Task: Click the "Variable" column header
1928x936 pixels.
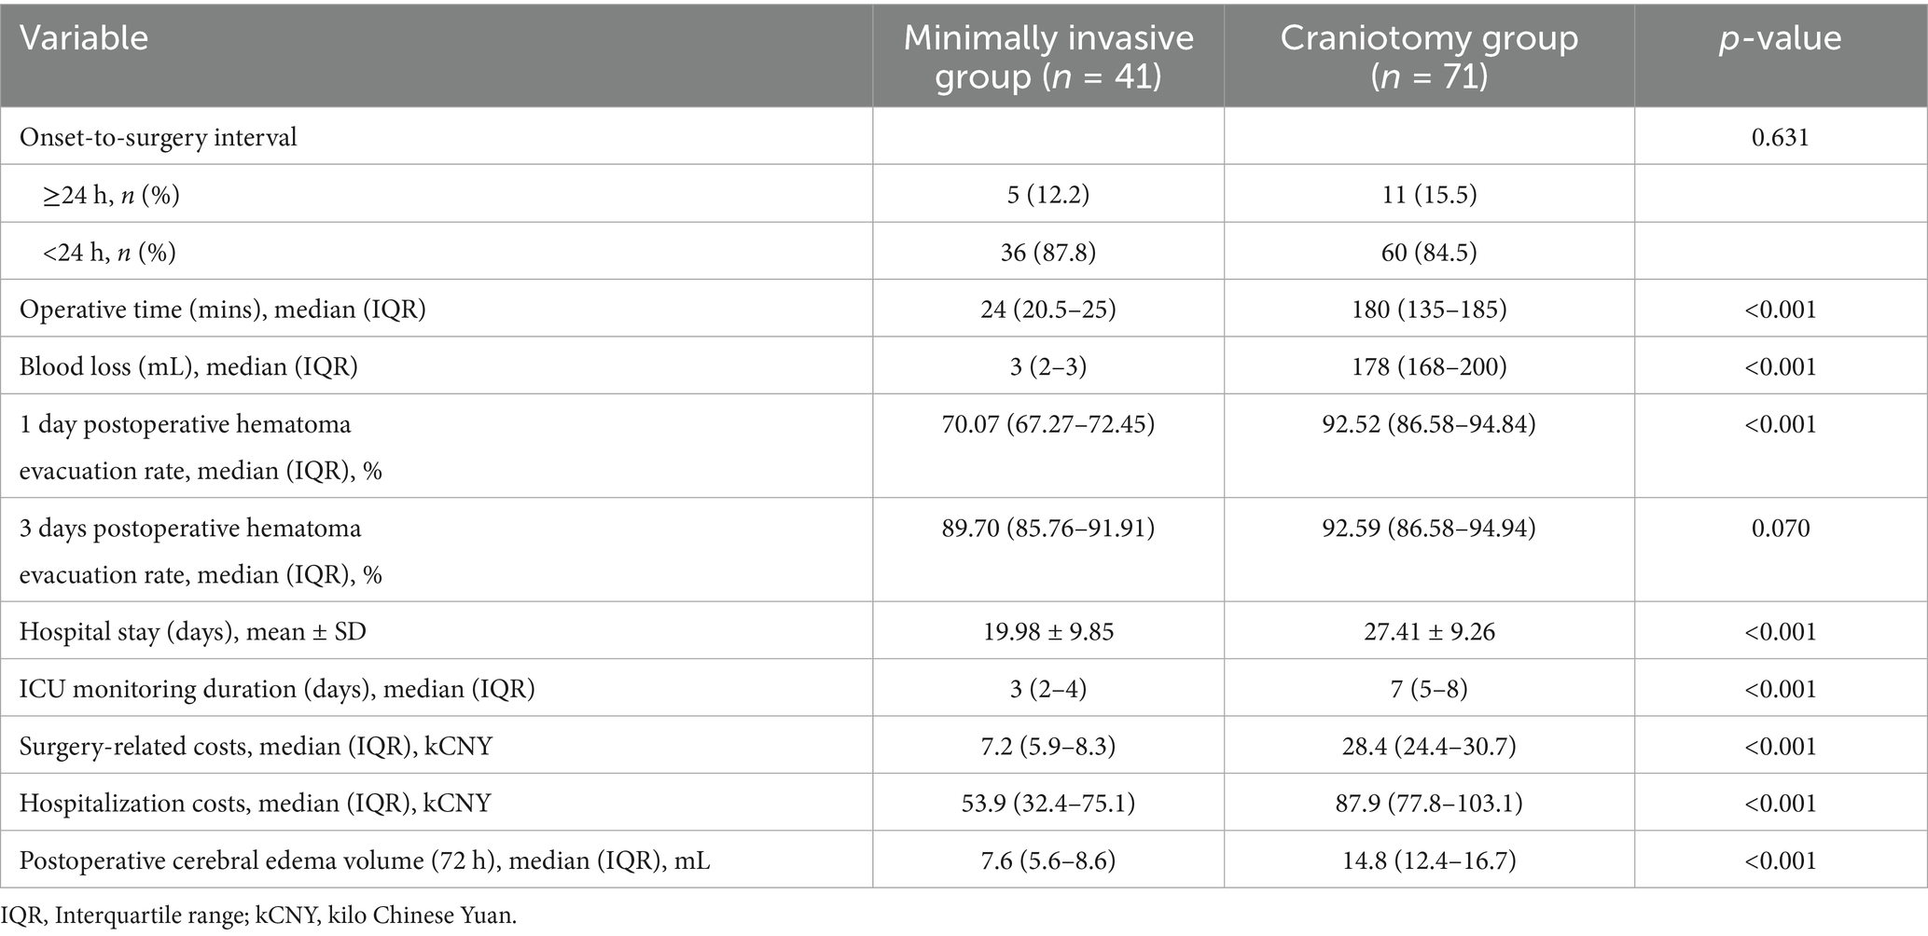Action: pos(84,38)
